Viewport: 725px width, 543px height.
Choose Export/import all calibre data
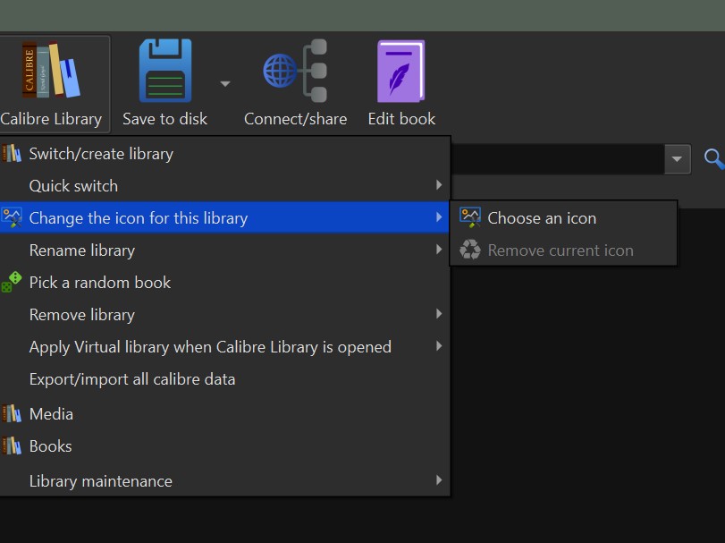[132, 379]
